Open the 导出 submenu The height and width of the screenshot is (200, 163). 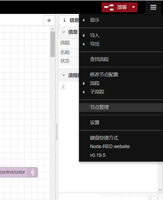(x=121, y=44)
